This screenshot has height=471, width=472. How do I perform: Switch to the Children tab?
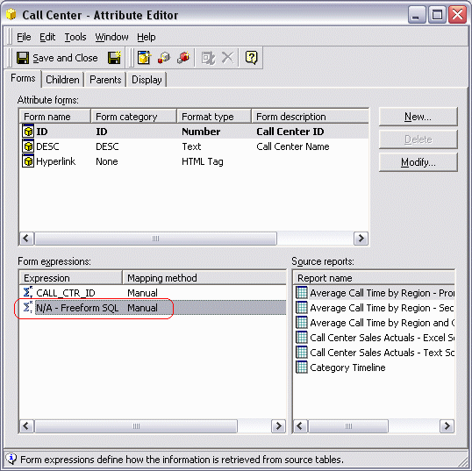pos(62,80)
